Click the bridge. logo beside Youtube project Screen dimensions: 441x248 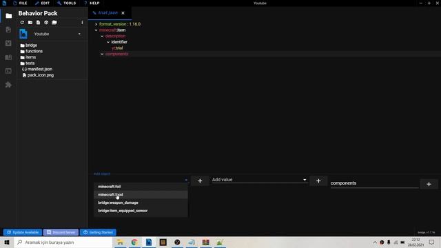(23, 34)
